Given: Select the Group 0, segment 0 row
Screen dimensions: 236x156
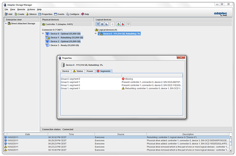Looking at the screenshot, I should coord(122,79).
